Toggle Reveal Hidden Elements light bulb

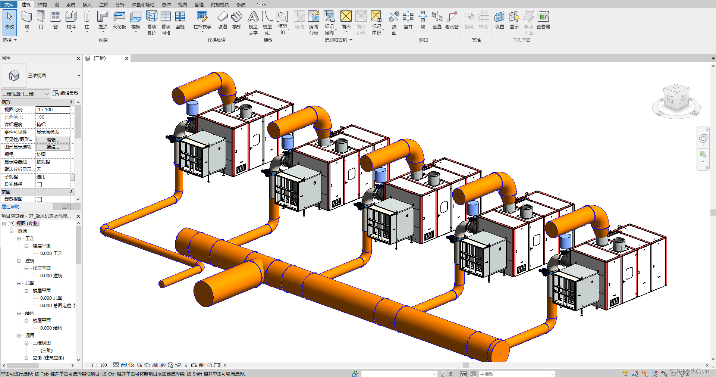coord(186,365)
